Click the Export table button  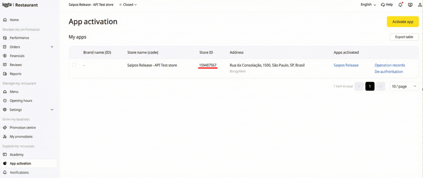pos(404,37)
